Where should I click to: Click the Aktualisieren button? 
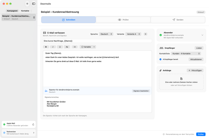tap(196, 59)
